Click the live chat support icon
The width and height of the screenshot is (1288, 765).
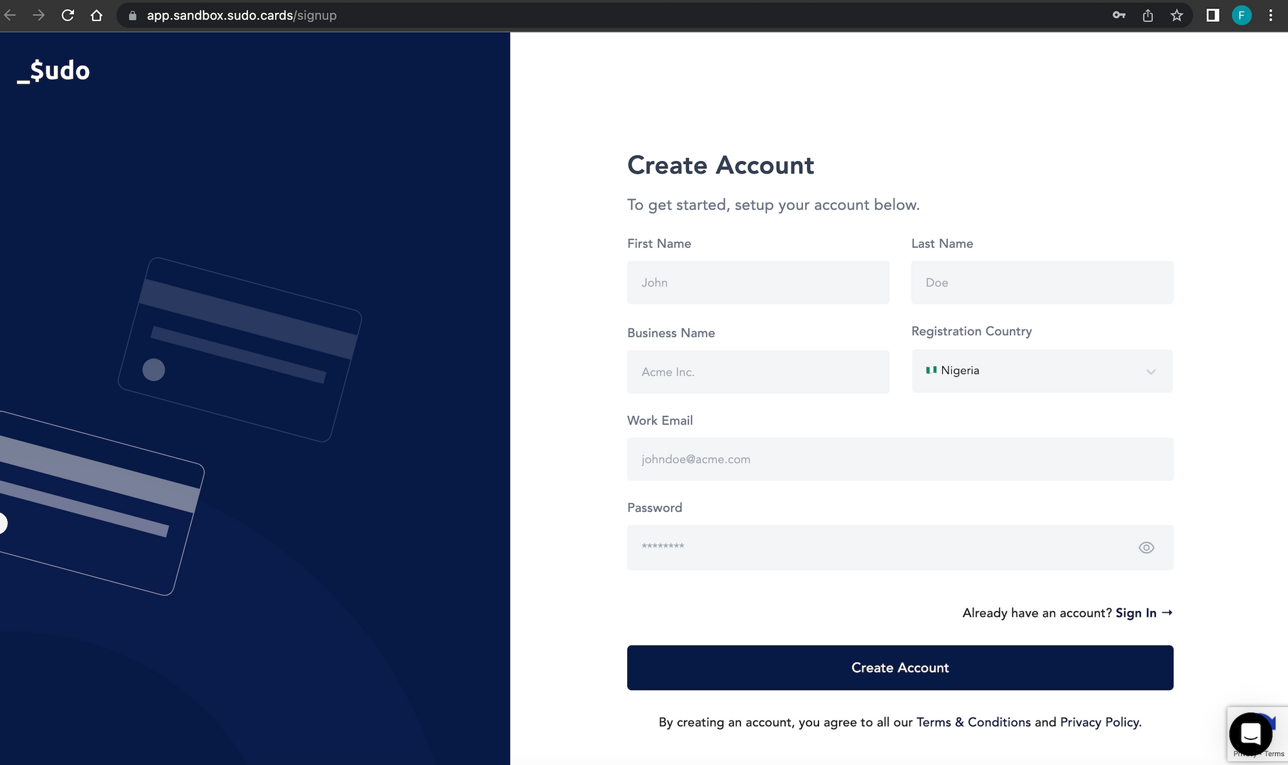1248,732
